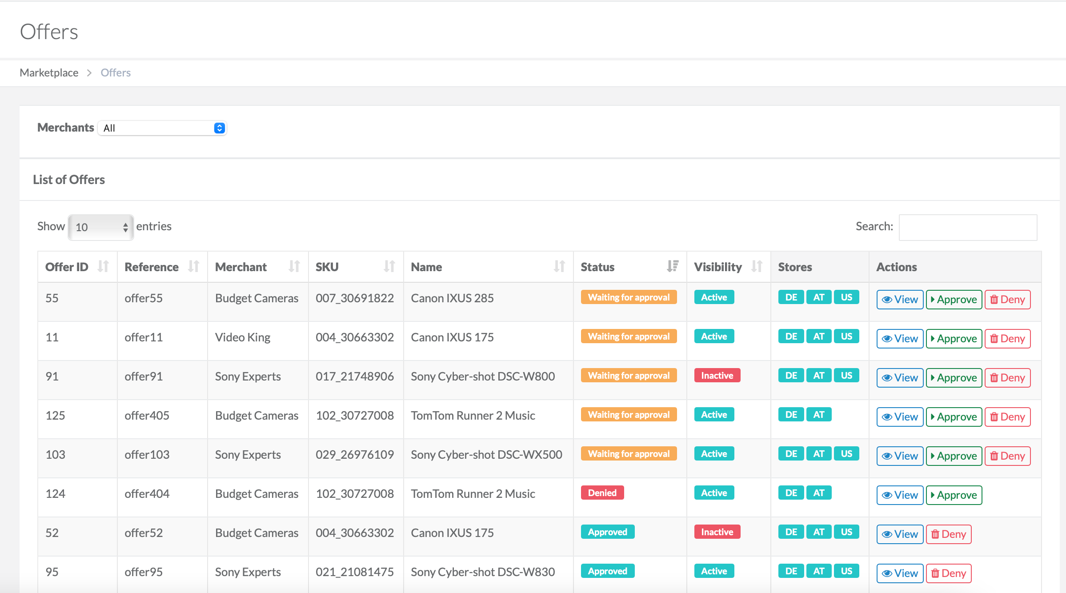
Task: Click the Search input field
Action: [x=968, y=227]
